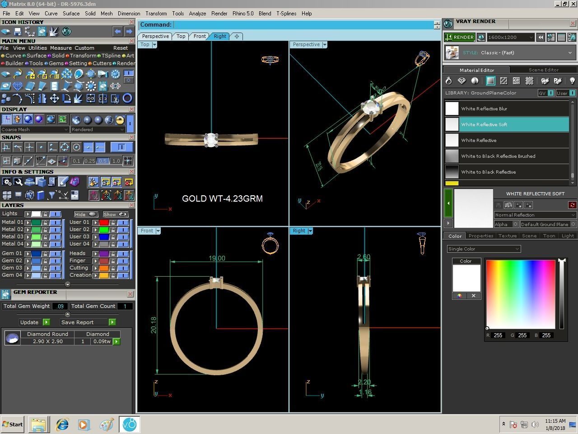Select the Front viewport tab
The image size is (578, 434).
point(200,36)
